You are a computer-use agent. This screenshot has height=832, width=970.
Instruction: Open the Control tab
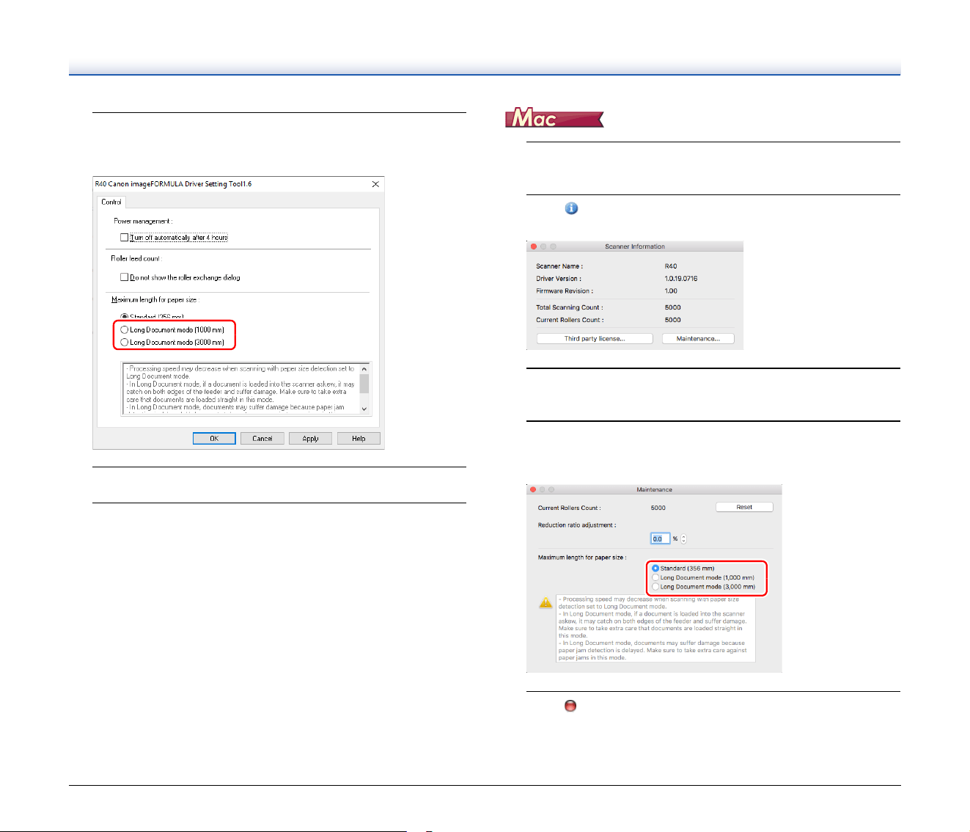(111, 202)
